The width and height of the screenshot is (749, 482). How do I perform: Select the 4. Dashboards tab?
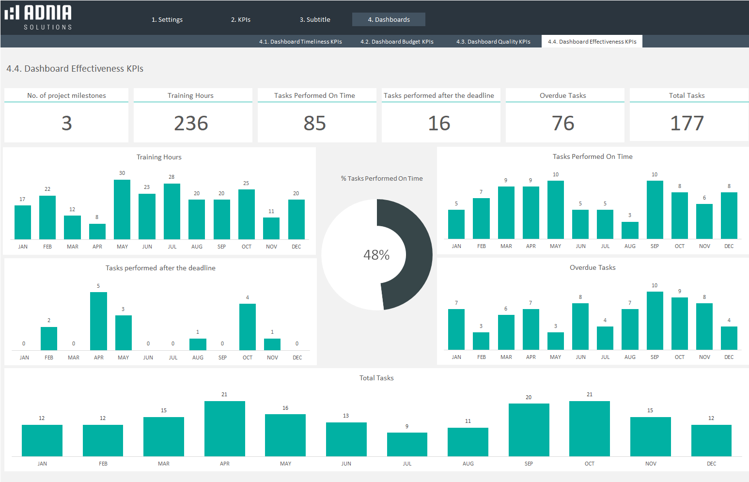(x=389, y=20)
